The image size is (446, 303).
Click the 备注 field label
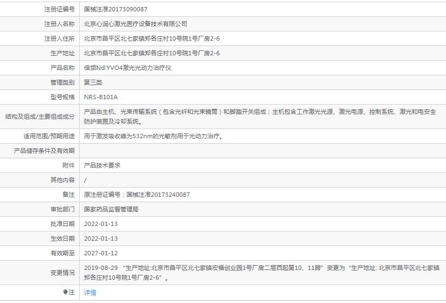coord(68,195)
